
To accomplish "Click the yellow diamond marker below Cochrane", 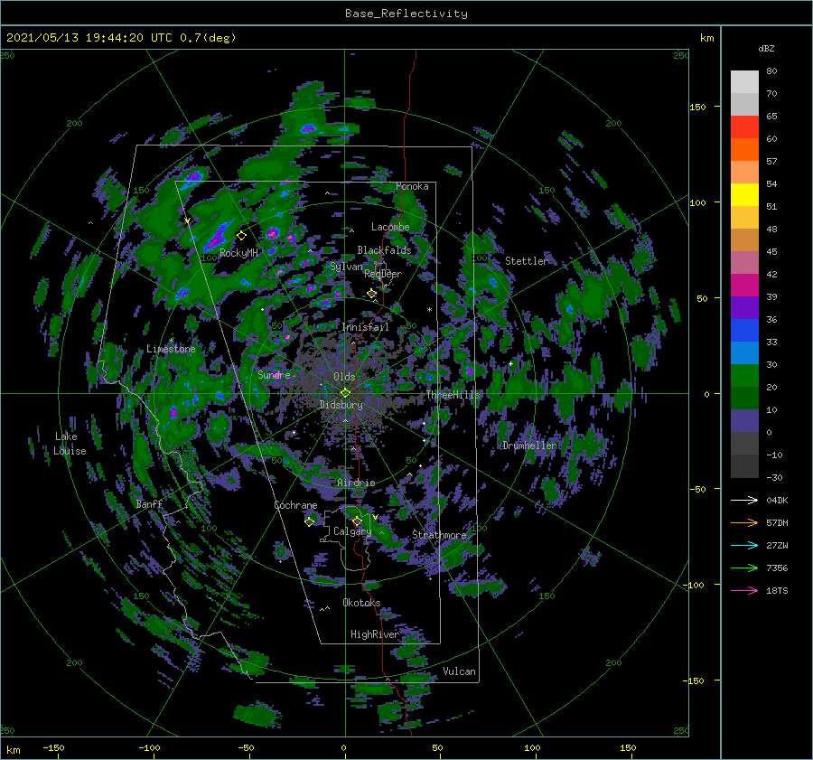I will tap(309, 521).
